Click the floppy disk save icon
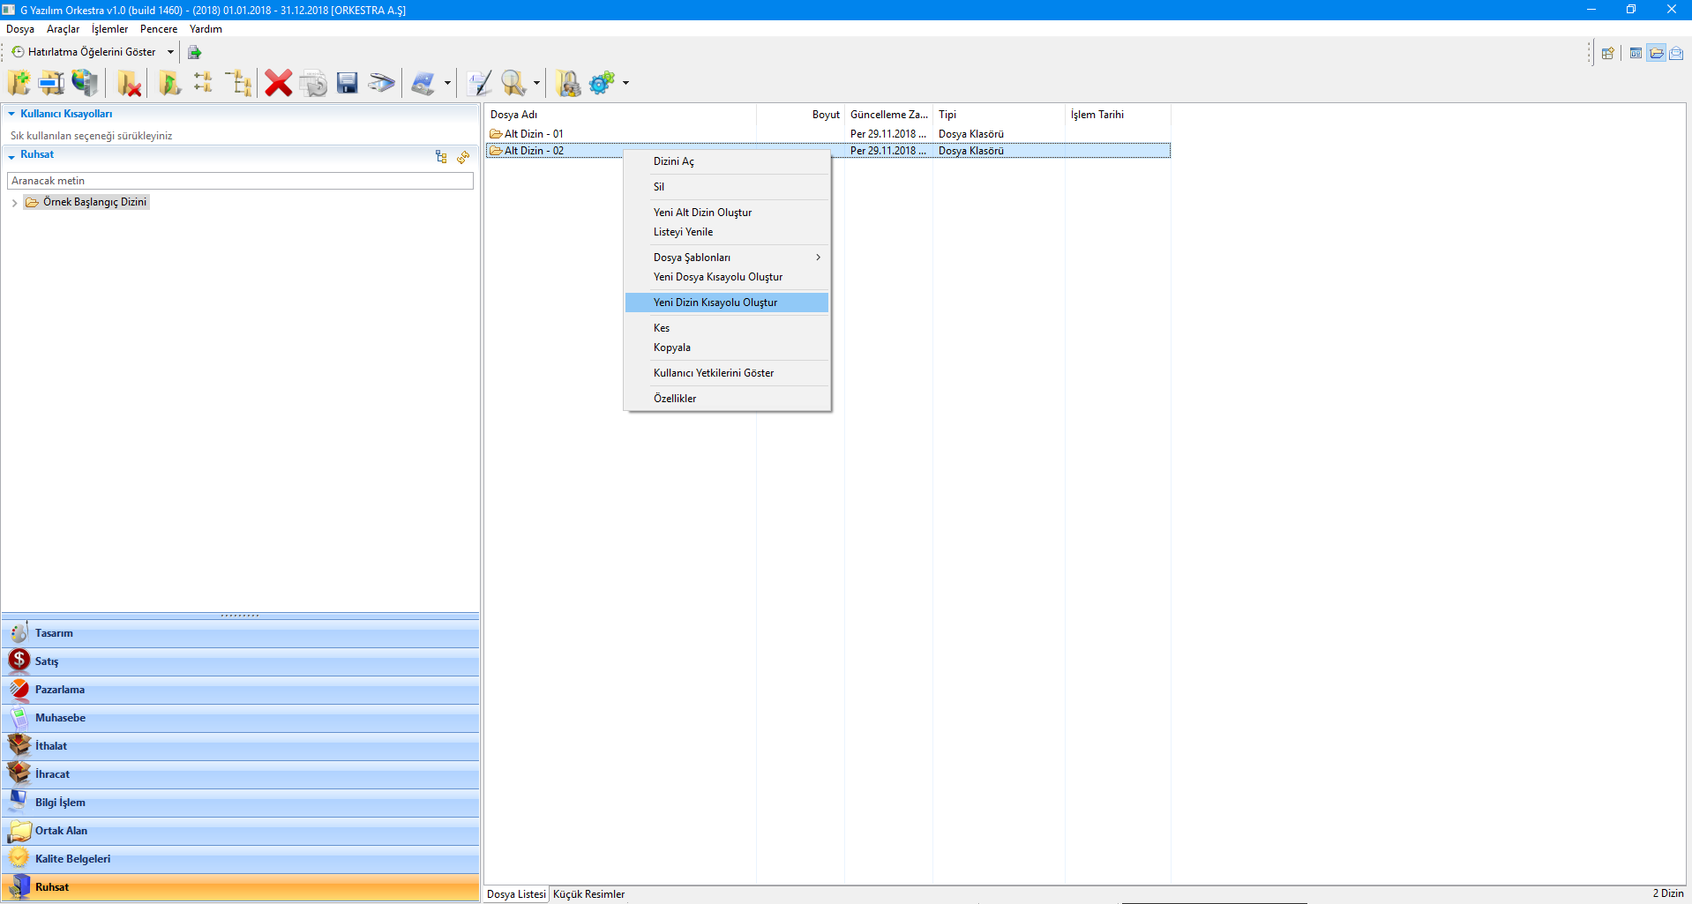 (x=348, y=83)
